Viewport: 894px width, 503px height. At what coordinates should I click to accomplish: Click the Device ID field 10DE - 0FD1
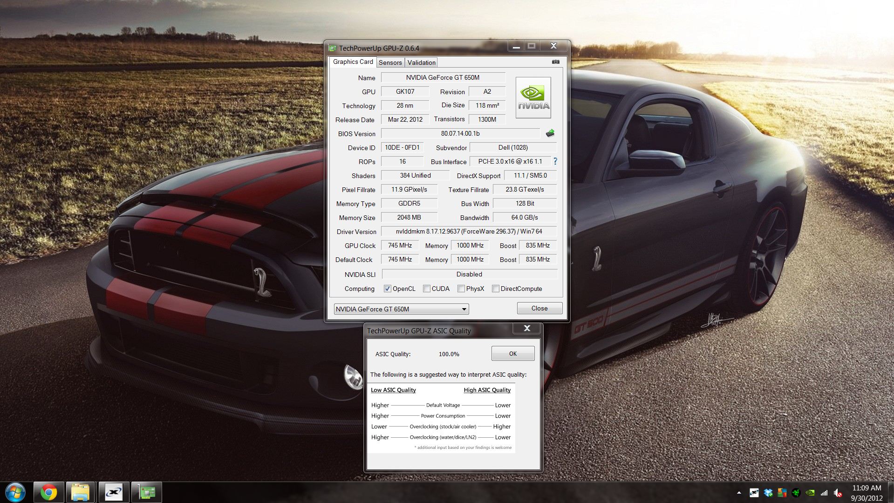[x=402, y=147]
